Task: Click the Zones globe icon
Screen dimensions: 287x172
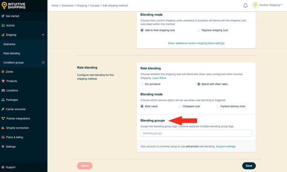Action: pyautogui.click(x=3, y=71)
